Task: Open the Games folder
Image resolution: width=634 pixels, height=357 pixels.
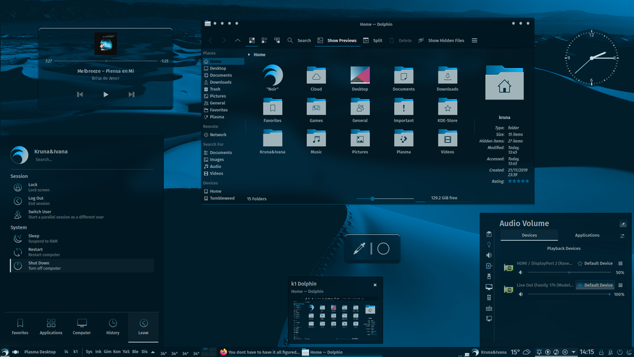Action: tap(316, 110)
